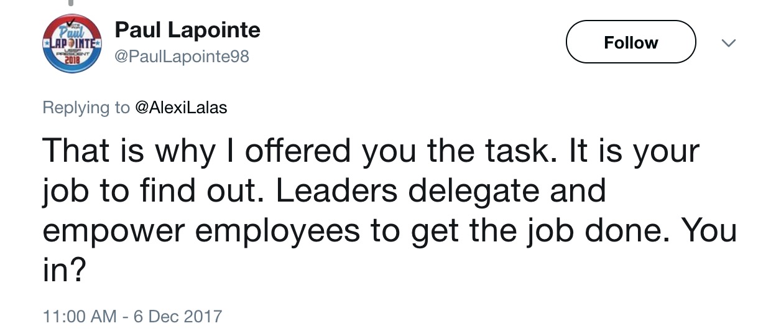Click the word Leaders in the tweet
The width and height of the screenshot is (776, 336).
point(336,190)
